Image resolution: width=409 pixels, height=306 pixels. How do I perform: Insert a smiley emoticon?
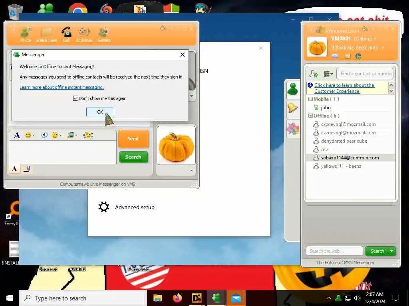(28, 135)
